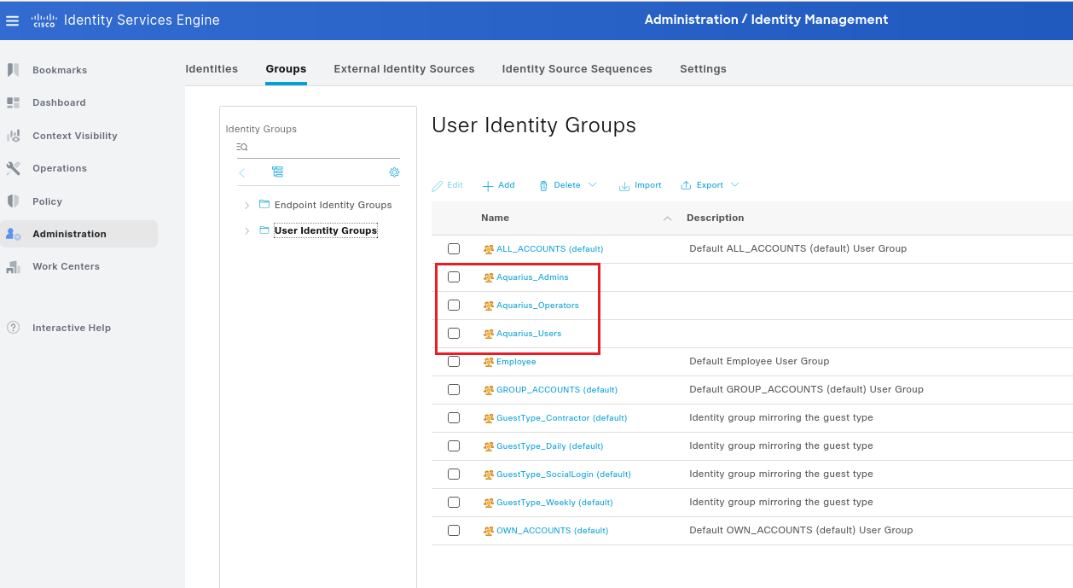Click the Dashboard sidebar icon
The height and width of the screenshot is (588, 1073).
tap(13, 102)
